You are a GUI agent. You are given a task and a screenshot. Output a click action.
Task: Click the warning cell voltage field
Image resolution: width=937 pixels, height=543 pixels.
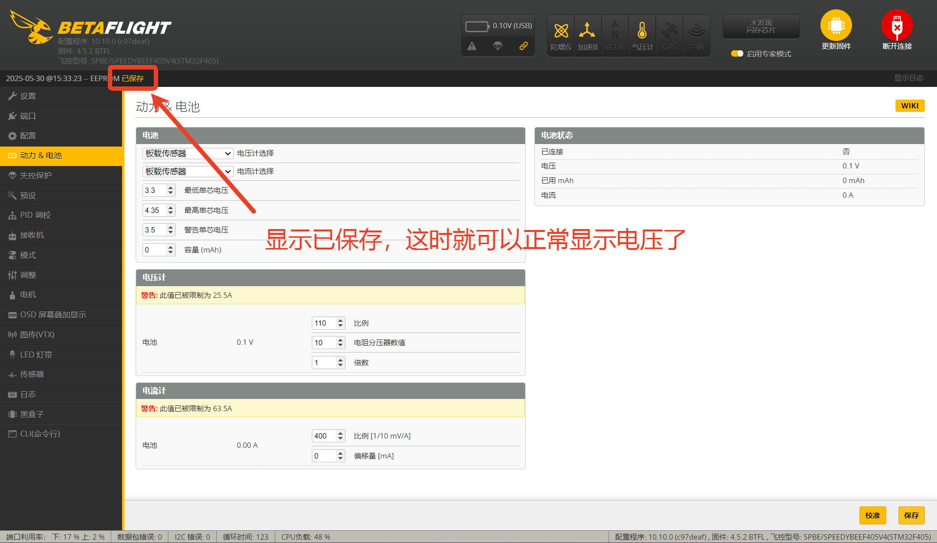159,230
